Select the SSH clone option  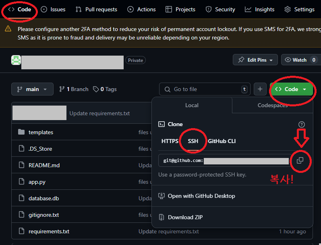[193, 141]
